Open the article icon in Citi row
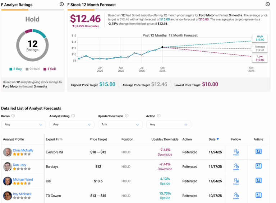Viewport: 276px width, 203px height. tap(258, 181)
